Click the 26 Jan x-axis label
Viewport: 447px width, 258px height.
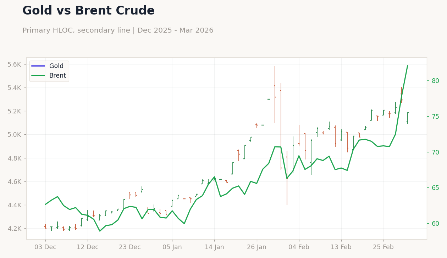tap(257, 247)
